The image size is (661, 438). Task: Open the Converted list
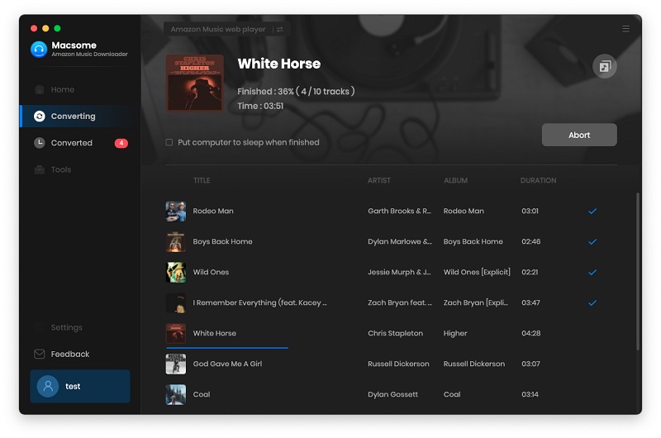71,143
